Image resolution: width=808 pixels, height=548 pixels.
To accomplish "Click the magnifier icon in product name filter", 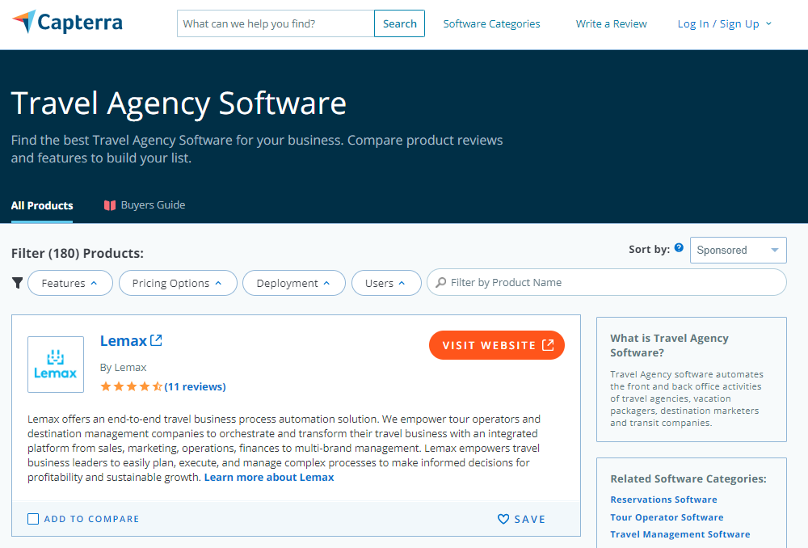I will click(440, 283).
